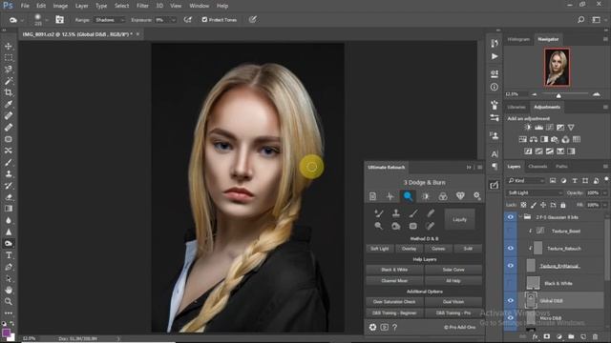Create new group folder icon in Layers

click(x=571, y=336)
